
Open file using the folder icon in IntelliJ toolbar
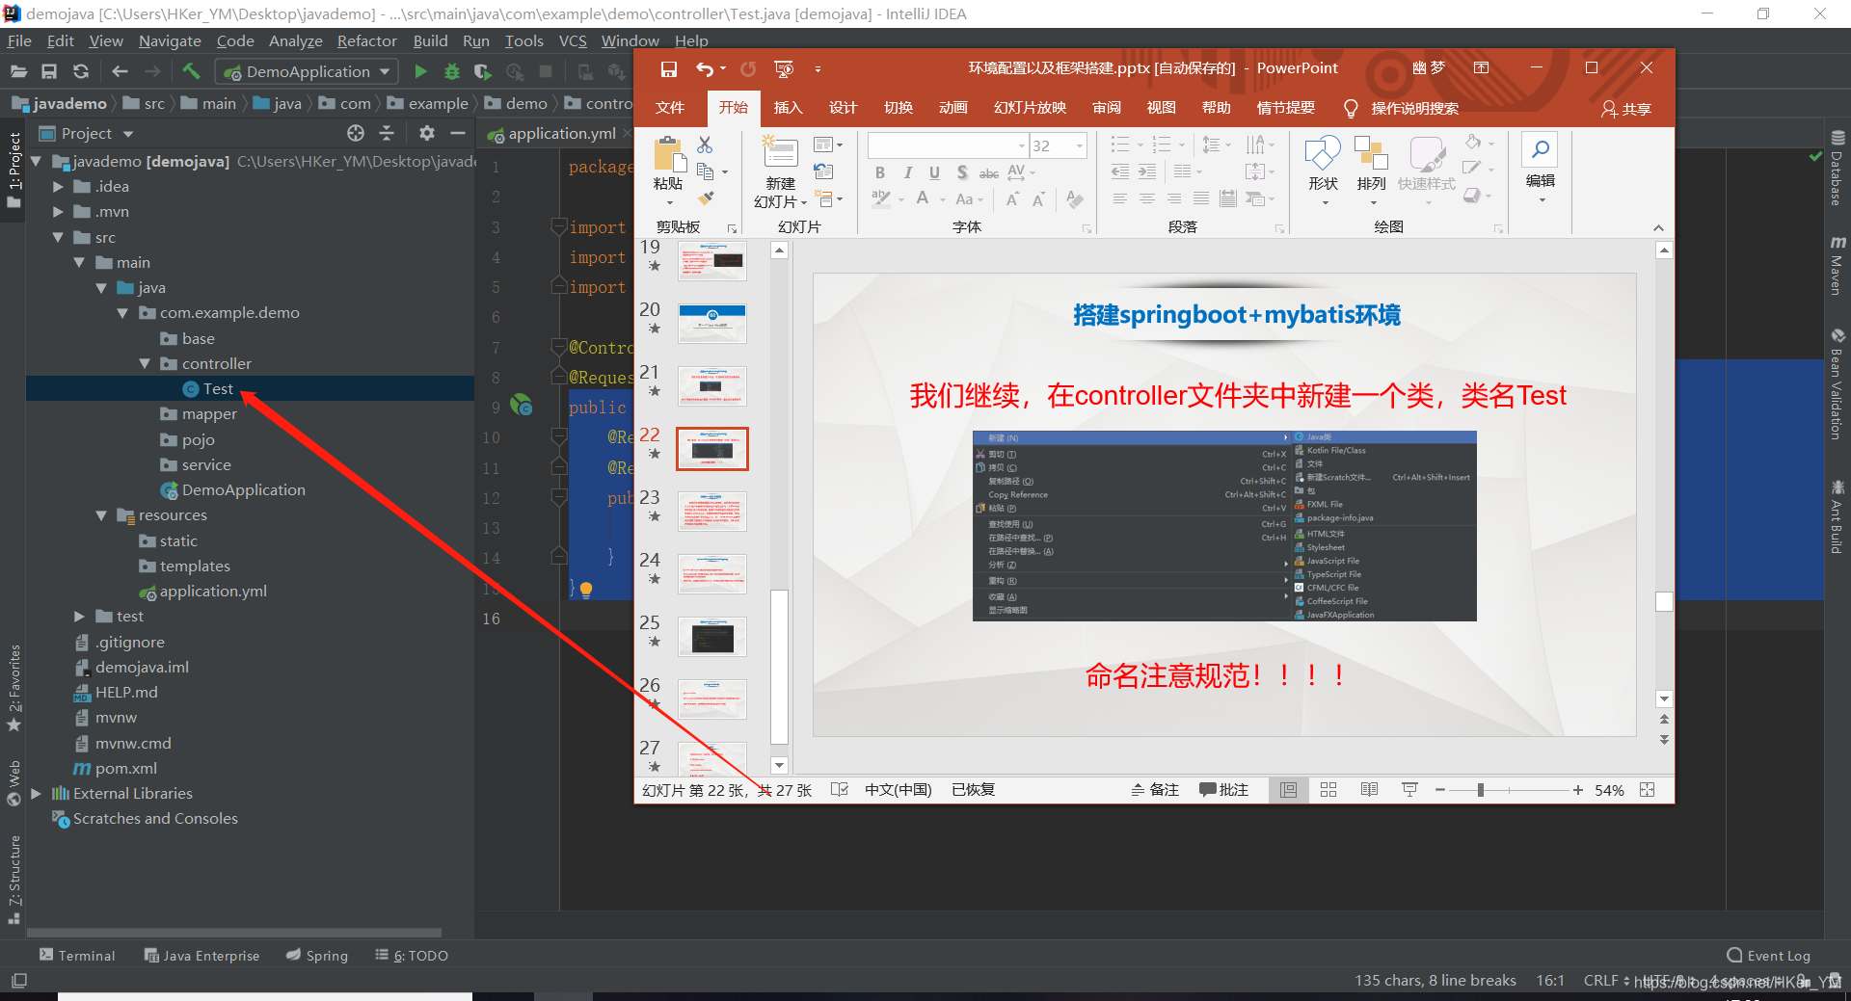click(x=18, y=71)
